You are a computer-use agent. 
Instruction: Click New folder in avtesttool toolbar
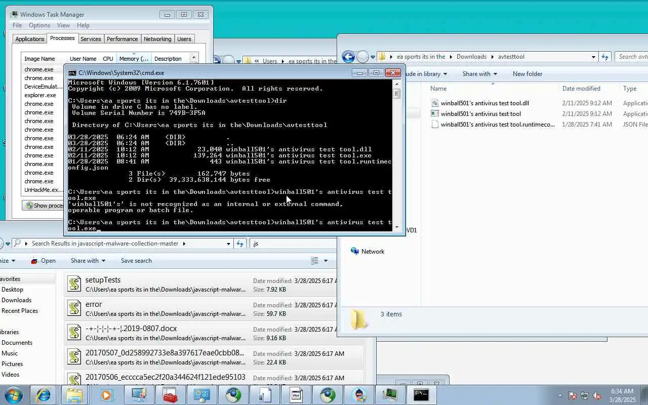pos(527,74)
